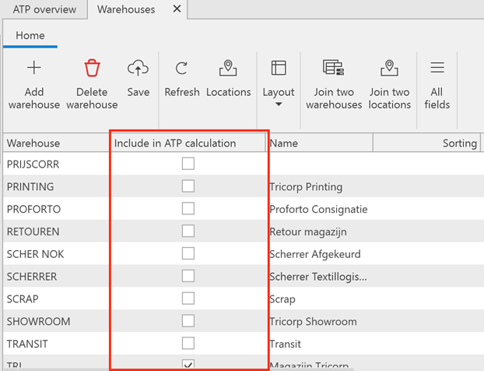Click the Add warehouse plus icon
484x371 pixels.
coord(33,69)
